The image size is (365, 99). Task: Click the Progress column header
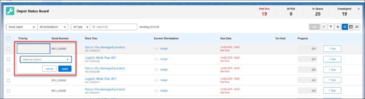pos(303,39)
